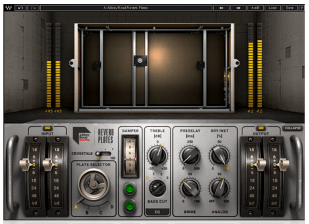Click the Waves logo icon

pyautogui.click(x=9, y=8)
